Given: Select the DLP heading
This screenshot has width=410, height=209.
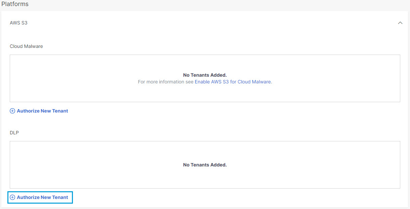Looking at the screenshot, I should pos(14,133).
